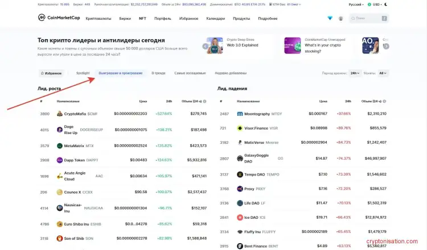Click the Nausicaa-Inu coin icon
Screen dimensions: 427x250
click(x=60, y=208)
